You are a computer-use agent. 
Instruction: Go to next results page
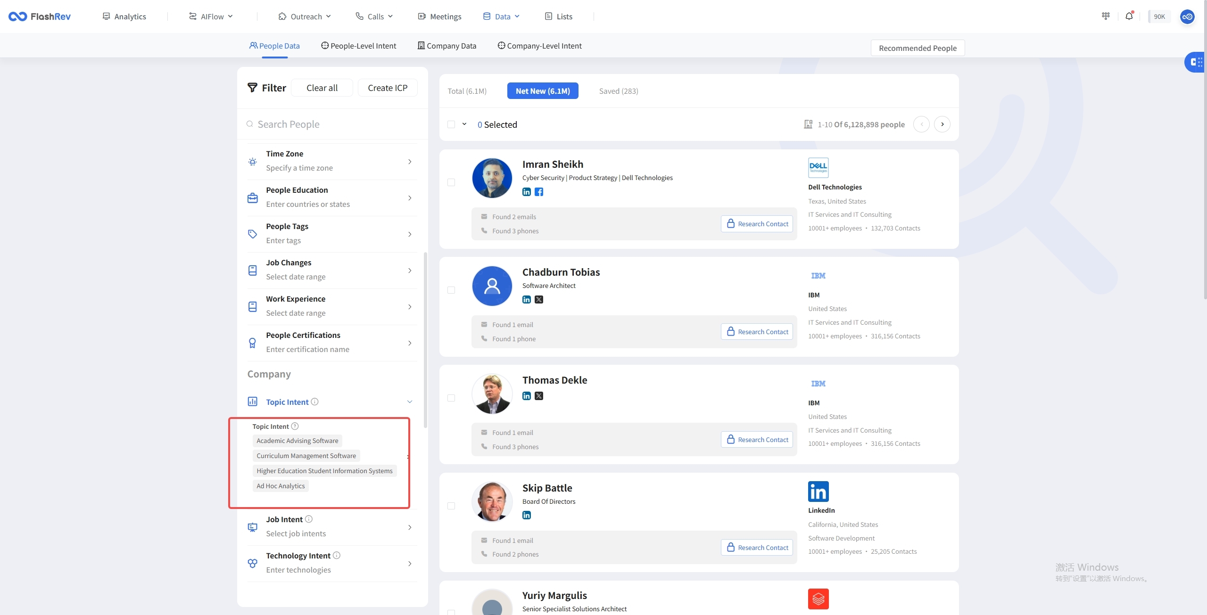coord(942,124)
